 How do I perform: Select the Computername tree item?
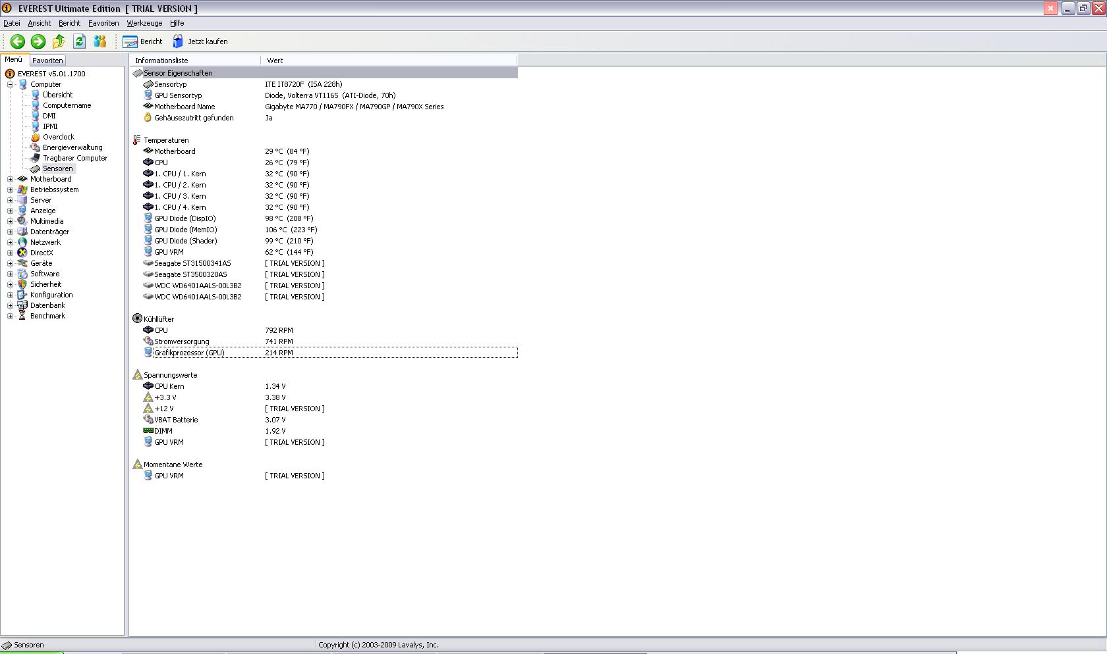click(67, 105)
